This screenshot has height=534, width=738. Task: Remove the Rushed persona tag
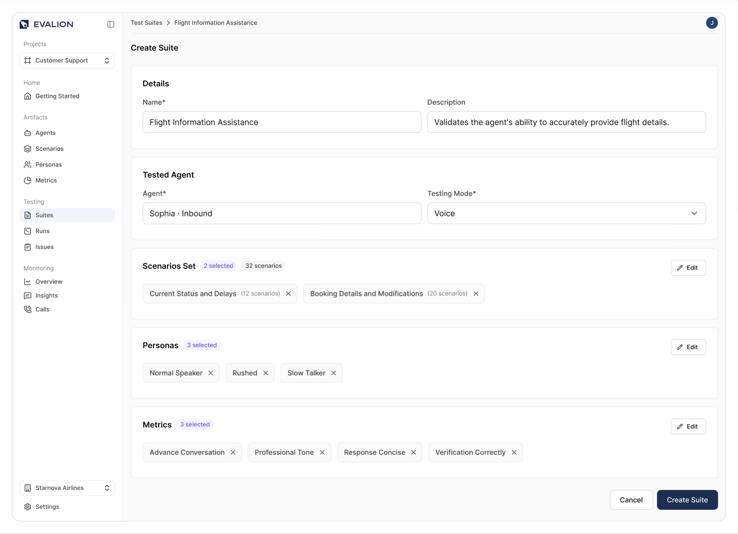pyautogui.click(x=266, y=373)
